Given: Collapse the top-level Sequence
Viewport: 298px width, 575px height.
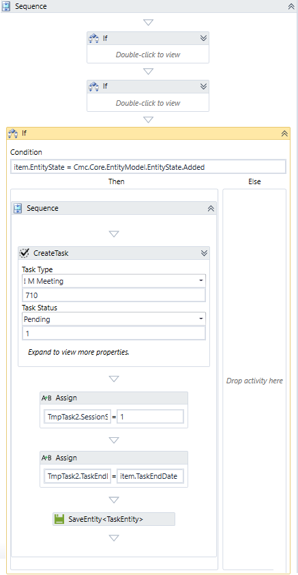Looking at the screenshot, I should (291, 6).
